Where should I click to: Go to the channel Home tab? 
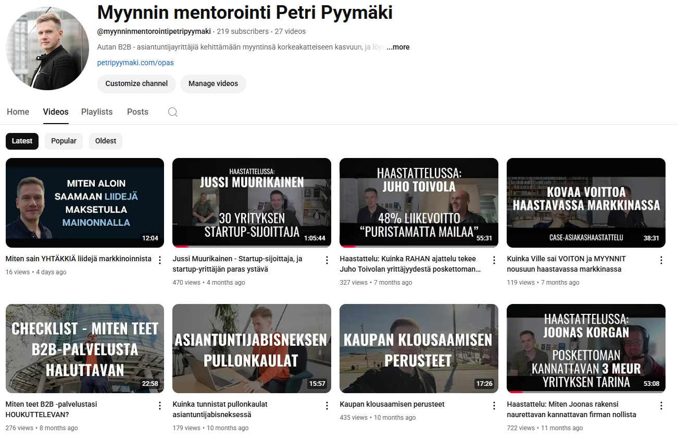click(x=18, y=112)
